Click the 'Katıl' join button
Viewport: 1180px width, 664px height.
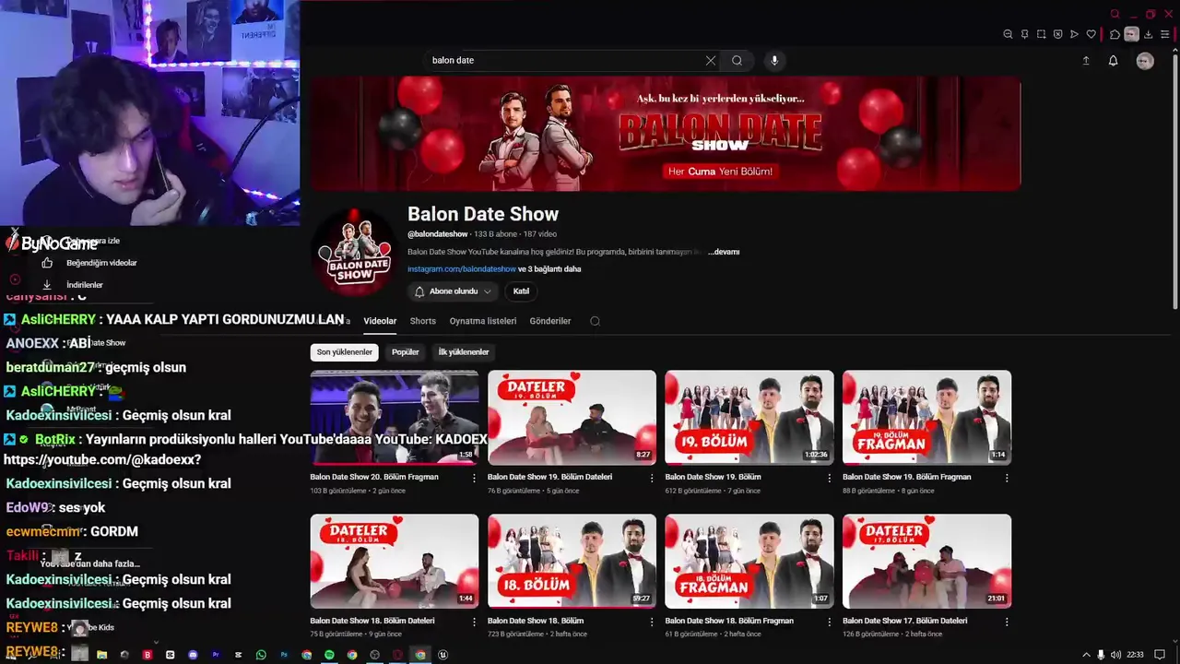pyautogui.click(x=521, y=291)
